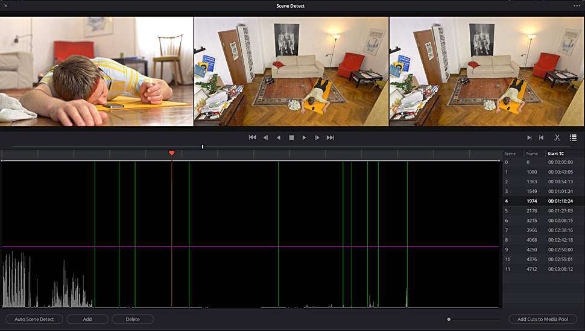Play the clip in reverse
585x331 pixels.
coord(278,137)
